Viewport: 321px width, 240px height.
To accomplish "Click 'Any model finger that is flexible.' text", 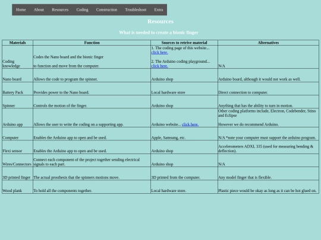I will (x=245, y=177).
